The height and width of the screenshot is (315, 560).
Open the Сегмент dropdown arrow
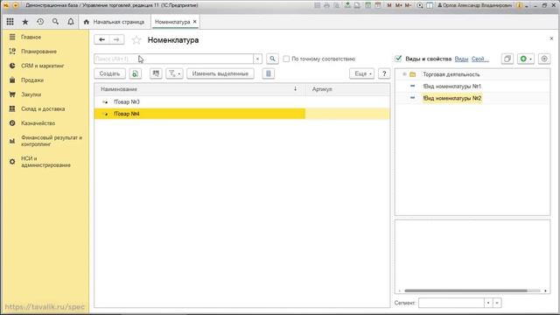[488, 303]
